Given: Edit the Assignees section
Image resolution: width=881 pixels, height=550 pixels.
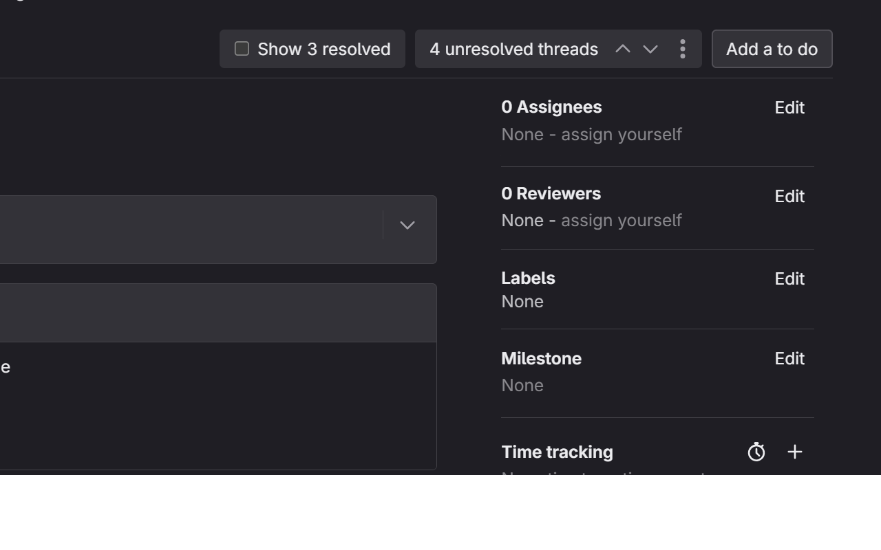Looking at the screenshot, I should pyautogui.click(x=789, y=108).
